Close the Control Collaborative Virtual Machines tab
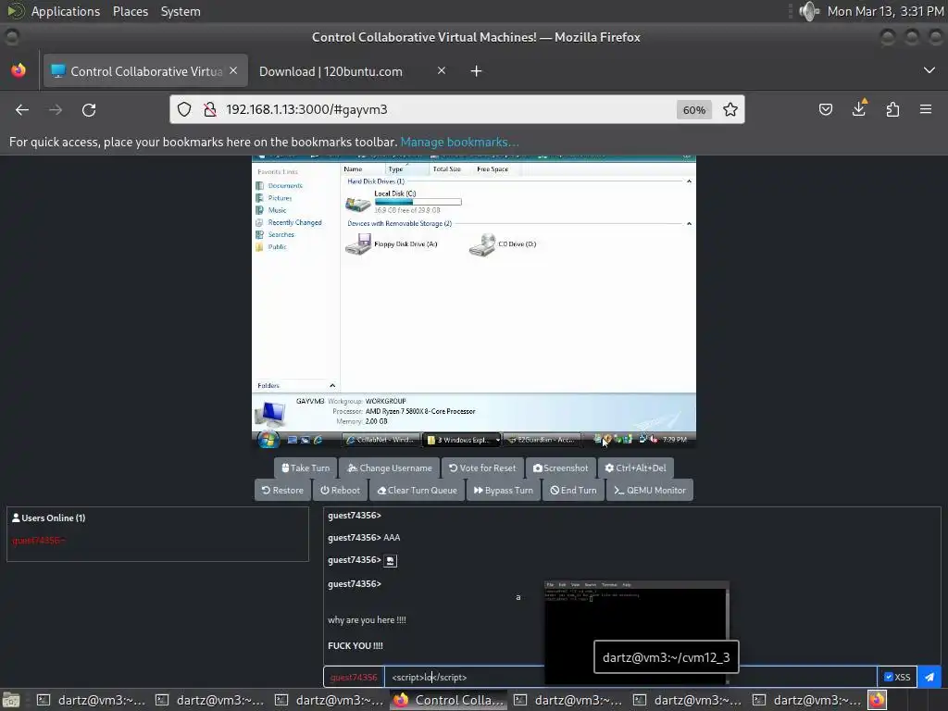This screenshot has width=948, height=711. coord(233,70)
